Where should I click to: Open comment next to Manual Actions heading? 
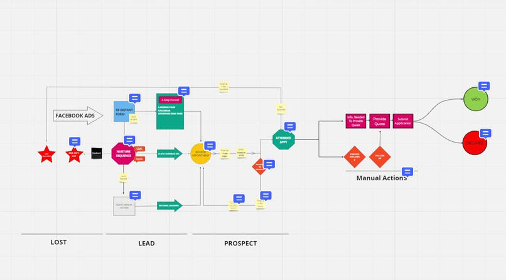tap(407, 171)
